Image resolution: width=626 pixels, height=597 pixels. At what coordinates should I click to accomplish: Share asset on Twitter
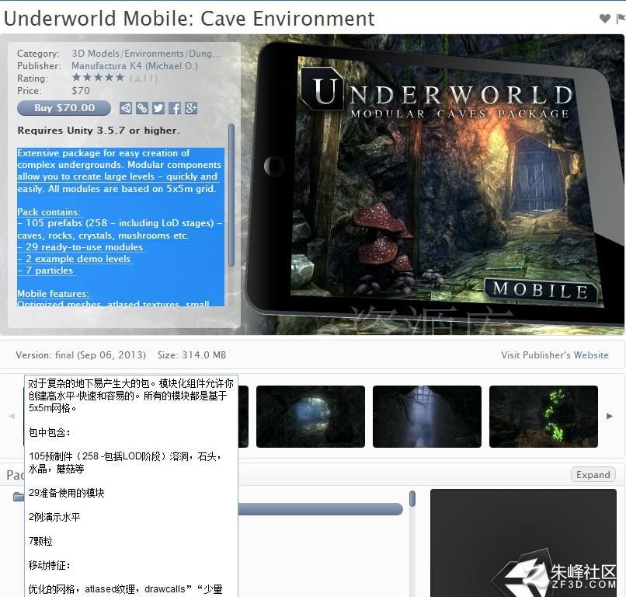click(158, 108)
